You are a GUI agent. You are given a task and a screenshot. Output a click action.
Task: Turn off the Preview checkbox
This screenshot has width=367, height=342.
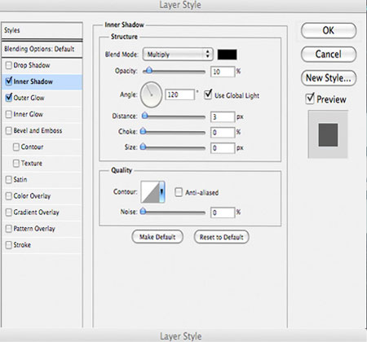[310, 99]
